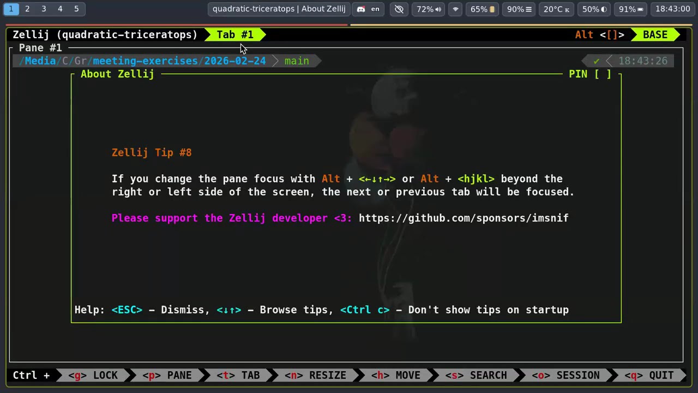Switch to workspace 1
698x393 pixels.
click(11, 9)
